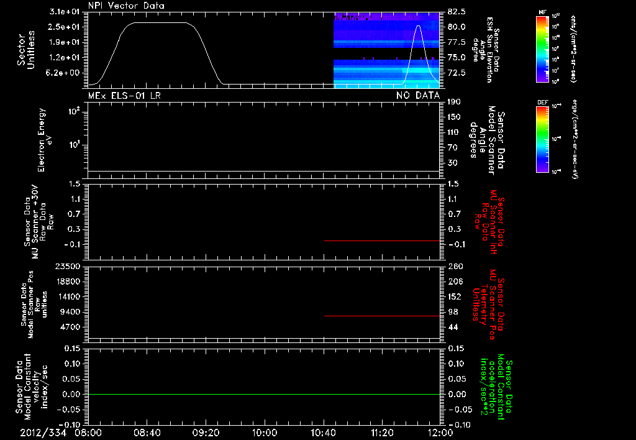Screen dimensions: 636x440
Task: Click the 206 telemetry position tick
Action: click(x=455, y=282)
